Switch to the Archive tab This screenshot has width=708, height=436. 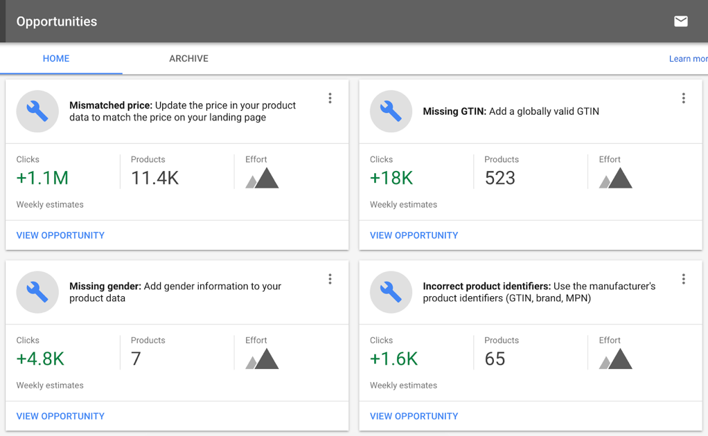pos(188,59)
